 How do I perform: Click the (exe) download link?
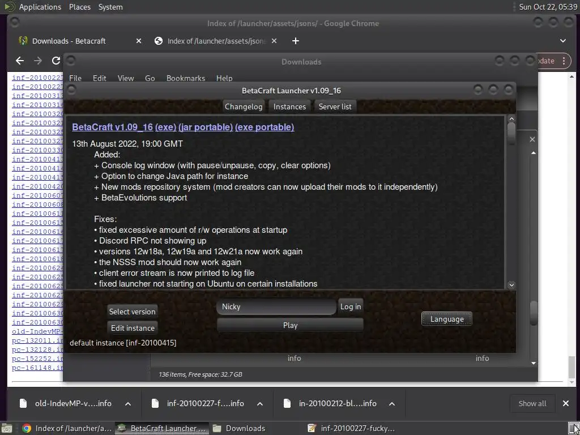166,127
